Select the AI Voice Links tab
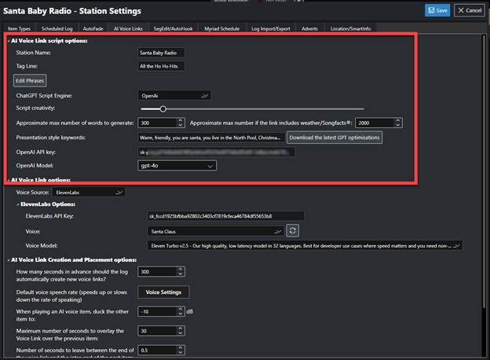490x360 pixels. click(x=128, y=28)
